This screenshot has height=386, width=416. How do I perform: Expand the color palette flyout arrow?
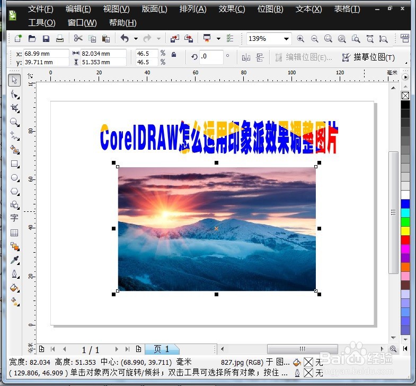click(405, 77)
